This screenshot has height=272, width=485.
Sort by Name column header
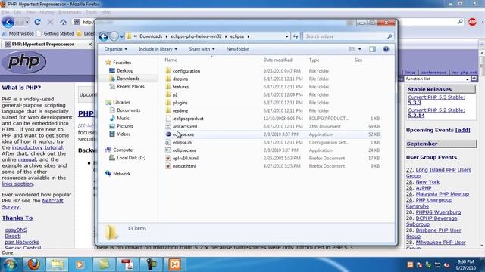coord(171,60)
